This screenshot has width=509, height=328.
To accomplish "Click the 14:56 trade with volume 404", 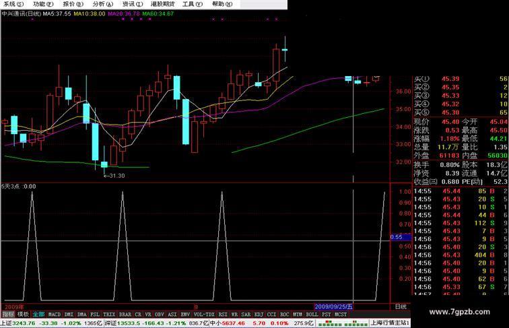I will [x=461, y=255].
